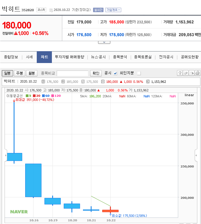Expand the price summary details chevron
The image size is (201, 224).
(x=104, y=42)
